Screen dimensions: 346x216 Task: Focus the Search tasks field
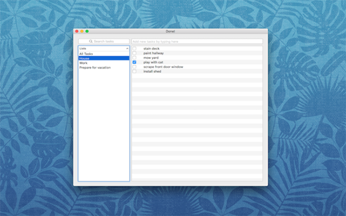point(104,41)
